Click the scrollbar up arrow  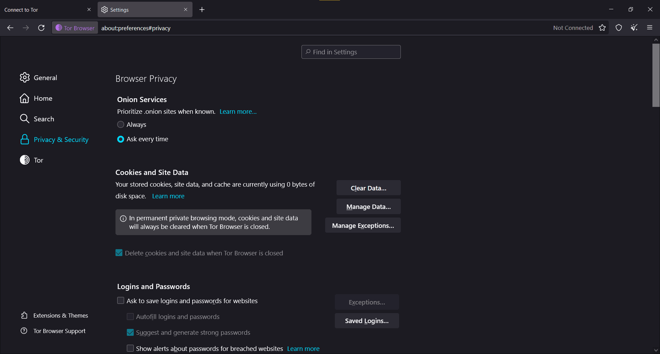coord(656,40)
